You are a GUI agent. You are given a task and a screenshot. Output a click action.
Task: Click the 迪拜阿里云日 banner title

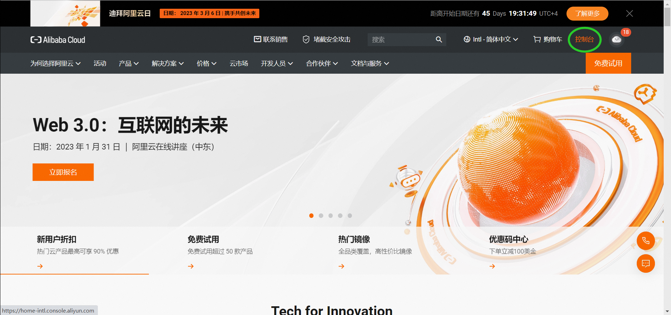130,13
